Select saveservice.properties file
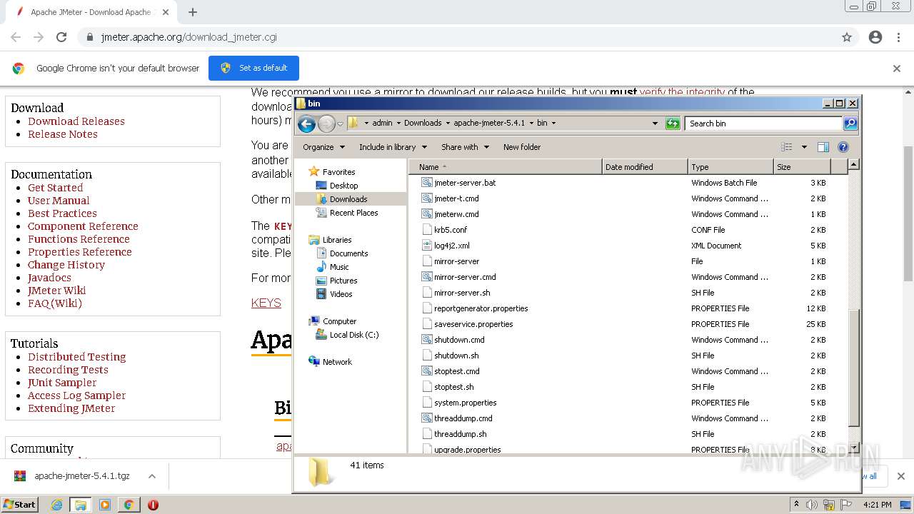This screenshot has width=914, height=514. pyautogui.click(x=473, y=324)
